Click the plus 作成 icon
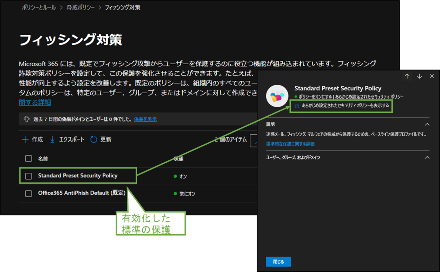Viewport: 440px width, 272px height. (x=25, y=139)
